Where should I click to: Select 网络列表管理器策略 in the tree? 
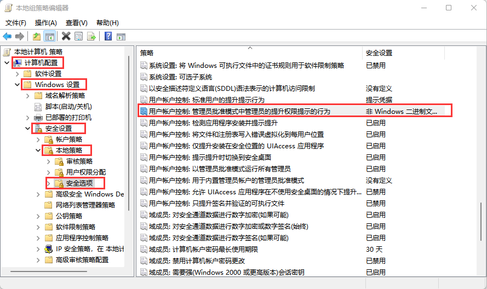click(85, 205)
